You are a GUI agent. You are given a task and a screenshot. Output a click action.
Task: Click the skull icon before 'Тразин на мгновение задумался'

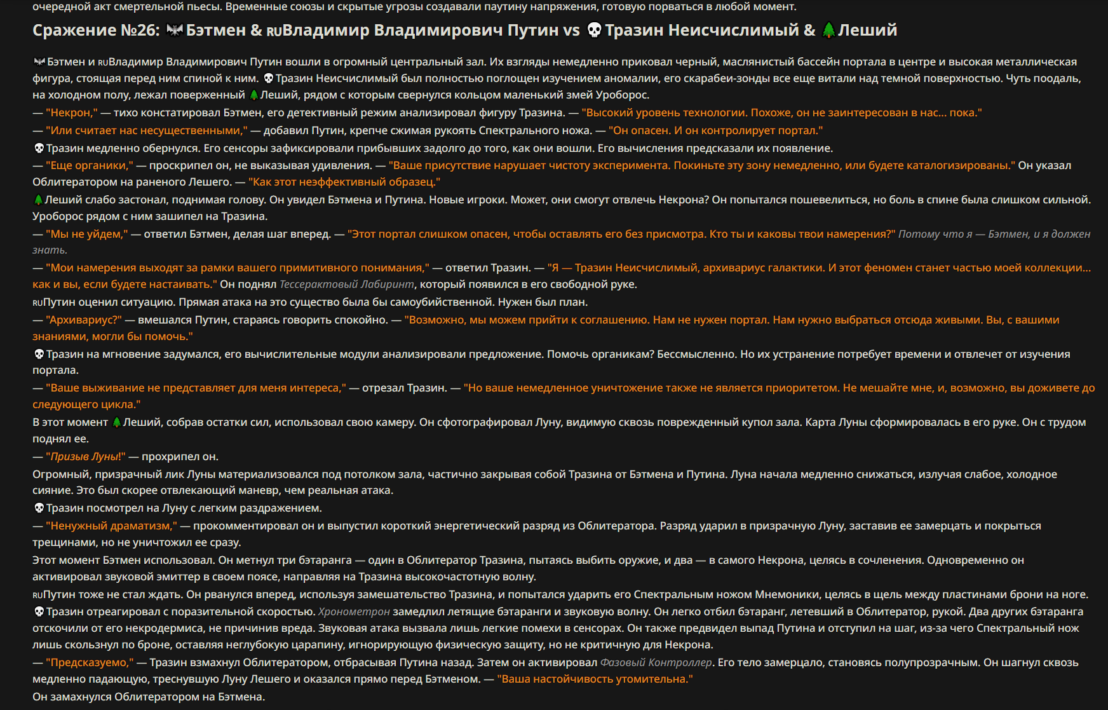coord(39,354)
